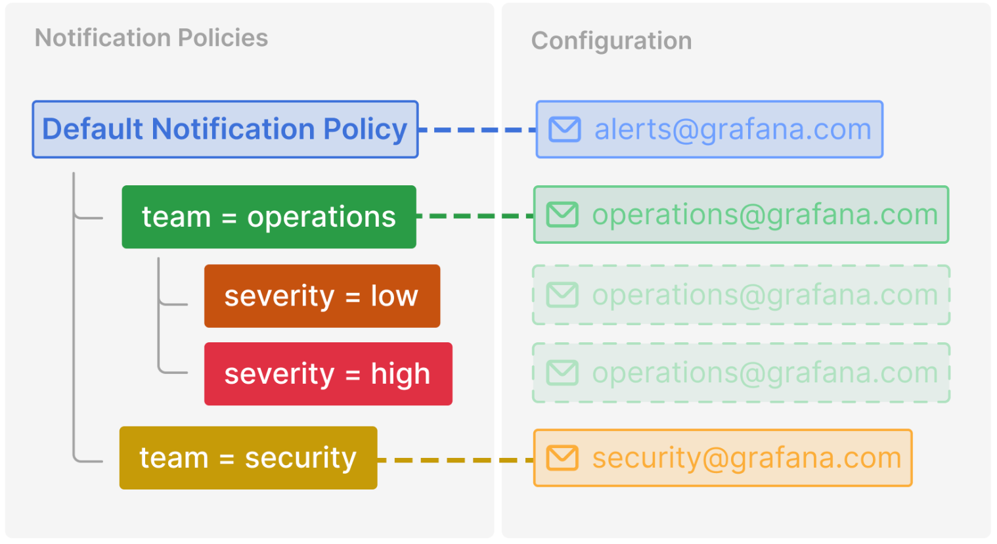Choose the severity = high nested policy
Screen dimensions: 997x544
coord(328,374)
